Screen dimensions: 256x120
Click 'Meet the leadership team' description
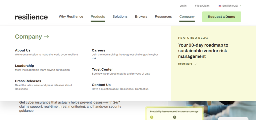(x=42, y=70)
